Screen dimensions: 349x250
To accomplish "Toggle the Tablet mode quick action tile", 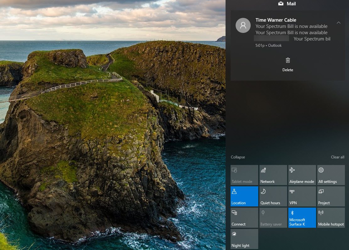I will pos(244,175).
